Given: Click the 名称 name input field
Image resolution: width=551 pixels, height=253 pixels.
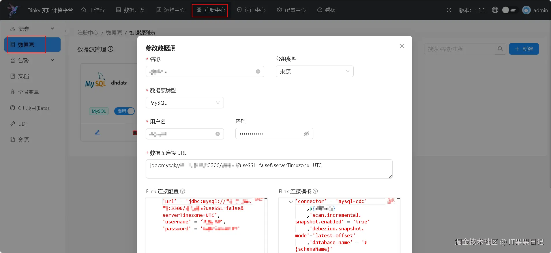Looking at the screenshot, I should [x=205, y=72].
